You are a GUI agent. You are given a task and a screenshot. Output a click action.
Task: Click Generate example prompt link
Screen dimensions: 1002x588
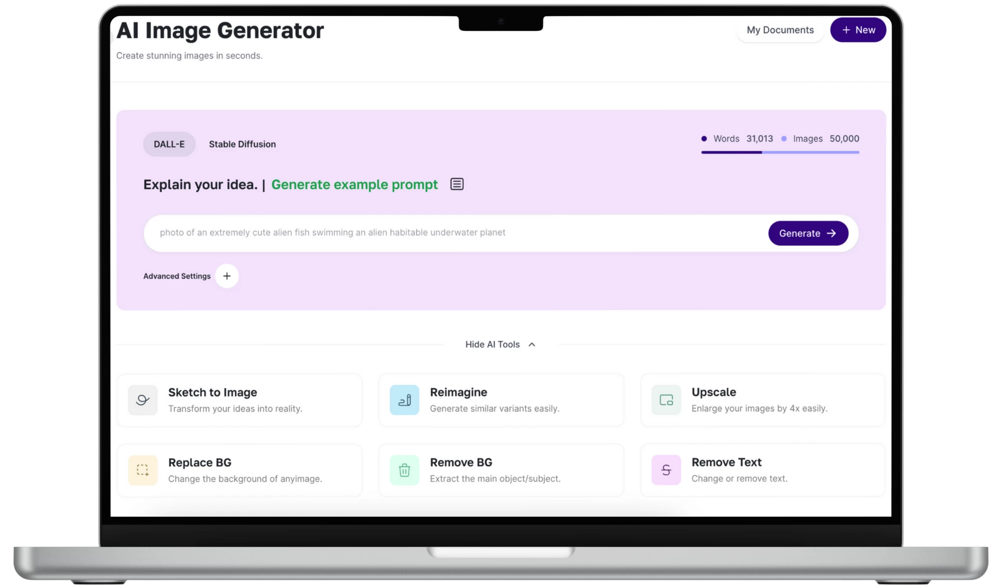click(354, 185)
